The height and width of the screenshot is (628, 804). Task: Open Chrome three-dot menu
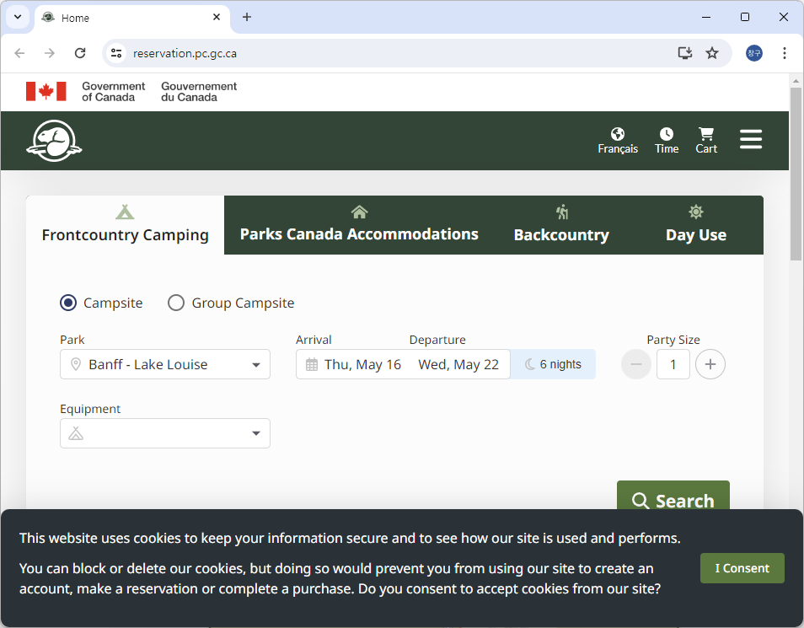click(x=785, y=53)
